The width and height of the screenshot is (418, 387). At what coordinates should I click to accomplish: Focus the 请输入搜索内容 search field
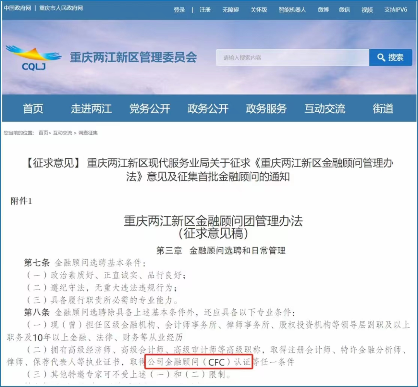tap(292, 58)
